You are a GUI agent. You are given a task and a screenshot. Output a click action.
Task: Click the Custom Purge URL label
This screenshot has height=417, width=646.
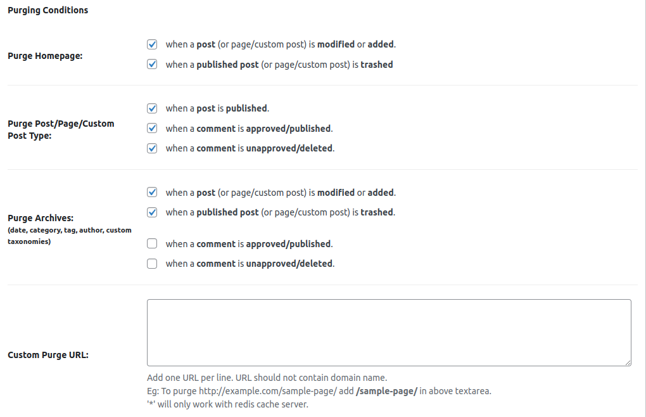pos(48,355)
